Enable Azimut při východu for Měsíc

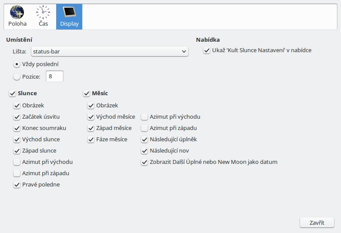coord(145,117)
